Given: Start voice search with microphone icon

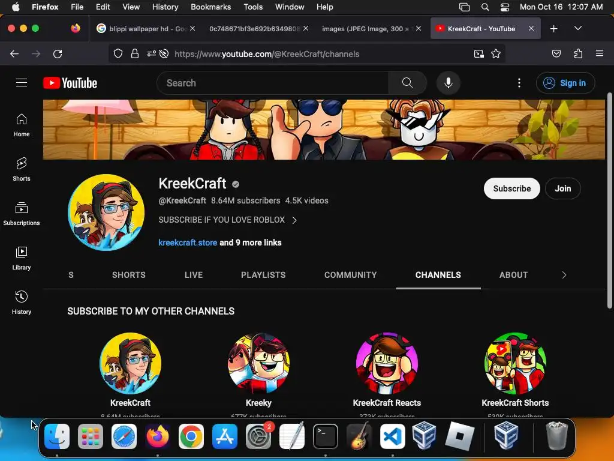Looking at the screenshot, I should pyautogui.click(x=449, y=83).
